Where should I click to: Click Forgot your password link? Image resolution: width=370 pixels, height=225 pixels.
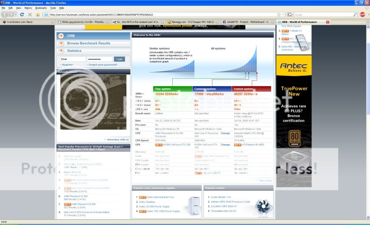tap(103, 65)
